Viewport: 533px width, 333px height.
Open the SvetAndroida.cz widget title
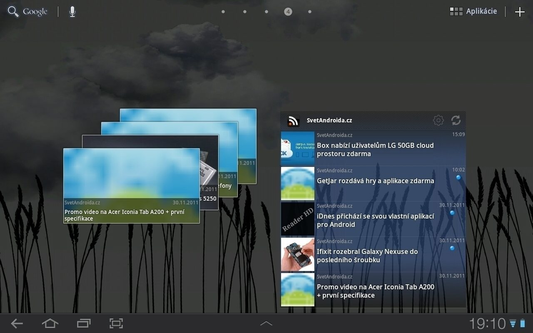pos(329,120)
